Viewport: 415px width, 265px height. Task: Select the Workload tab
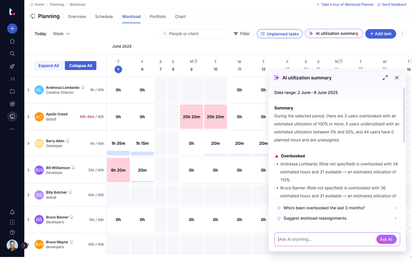tap(131, 17)
